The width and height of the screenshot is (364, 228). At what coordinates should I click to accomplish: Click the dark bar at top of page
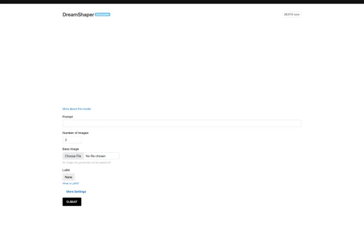182,2
